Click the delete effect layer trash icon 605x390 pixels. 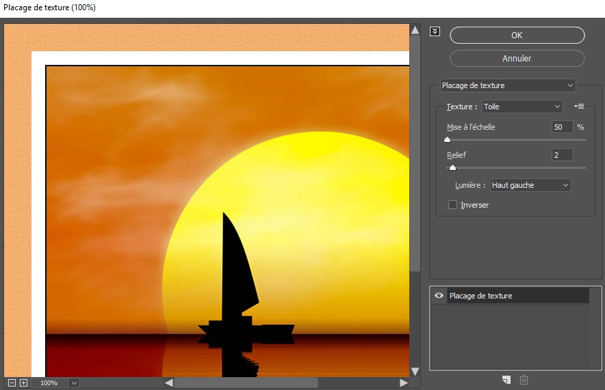[524, 380]
